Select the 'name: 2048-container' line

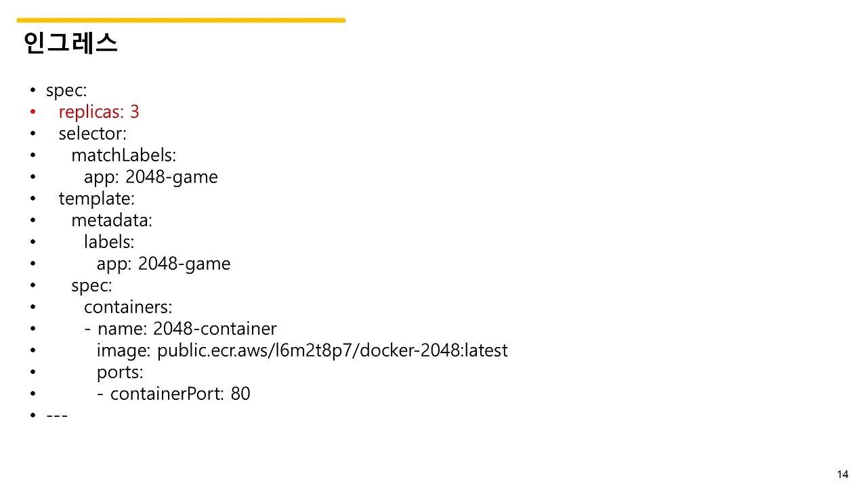pos(187,329)
